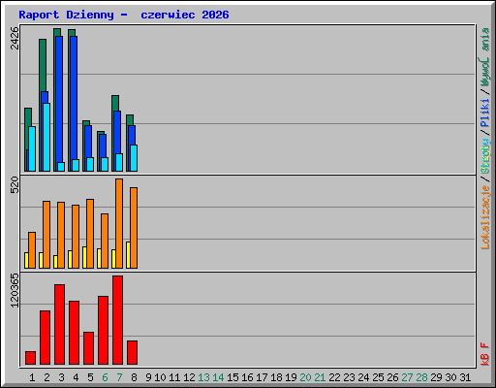This screenshot has height=388, width=496.
Task: Click the orange Lokalizacje bar for day 7
Action: pos(119,223)
